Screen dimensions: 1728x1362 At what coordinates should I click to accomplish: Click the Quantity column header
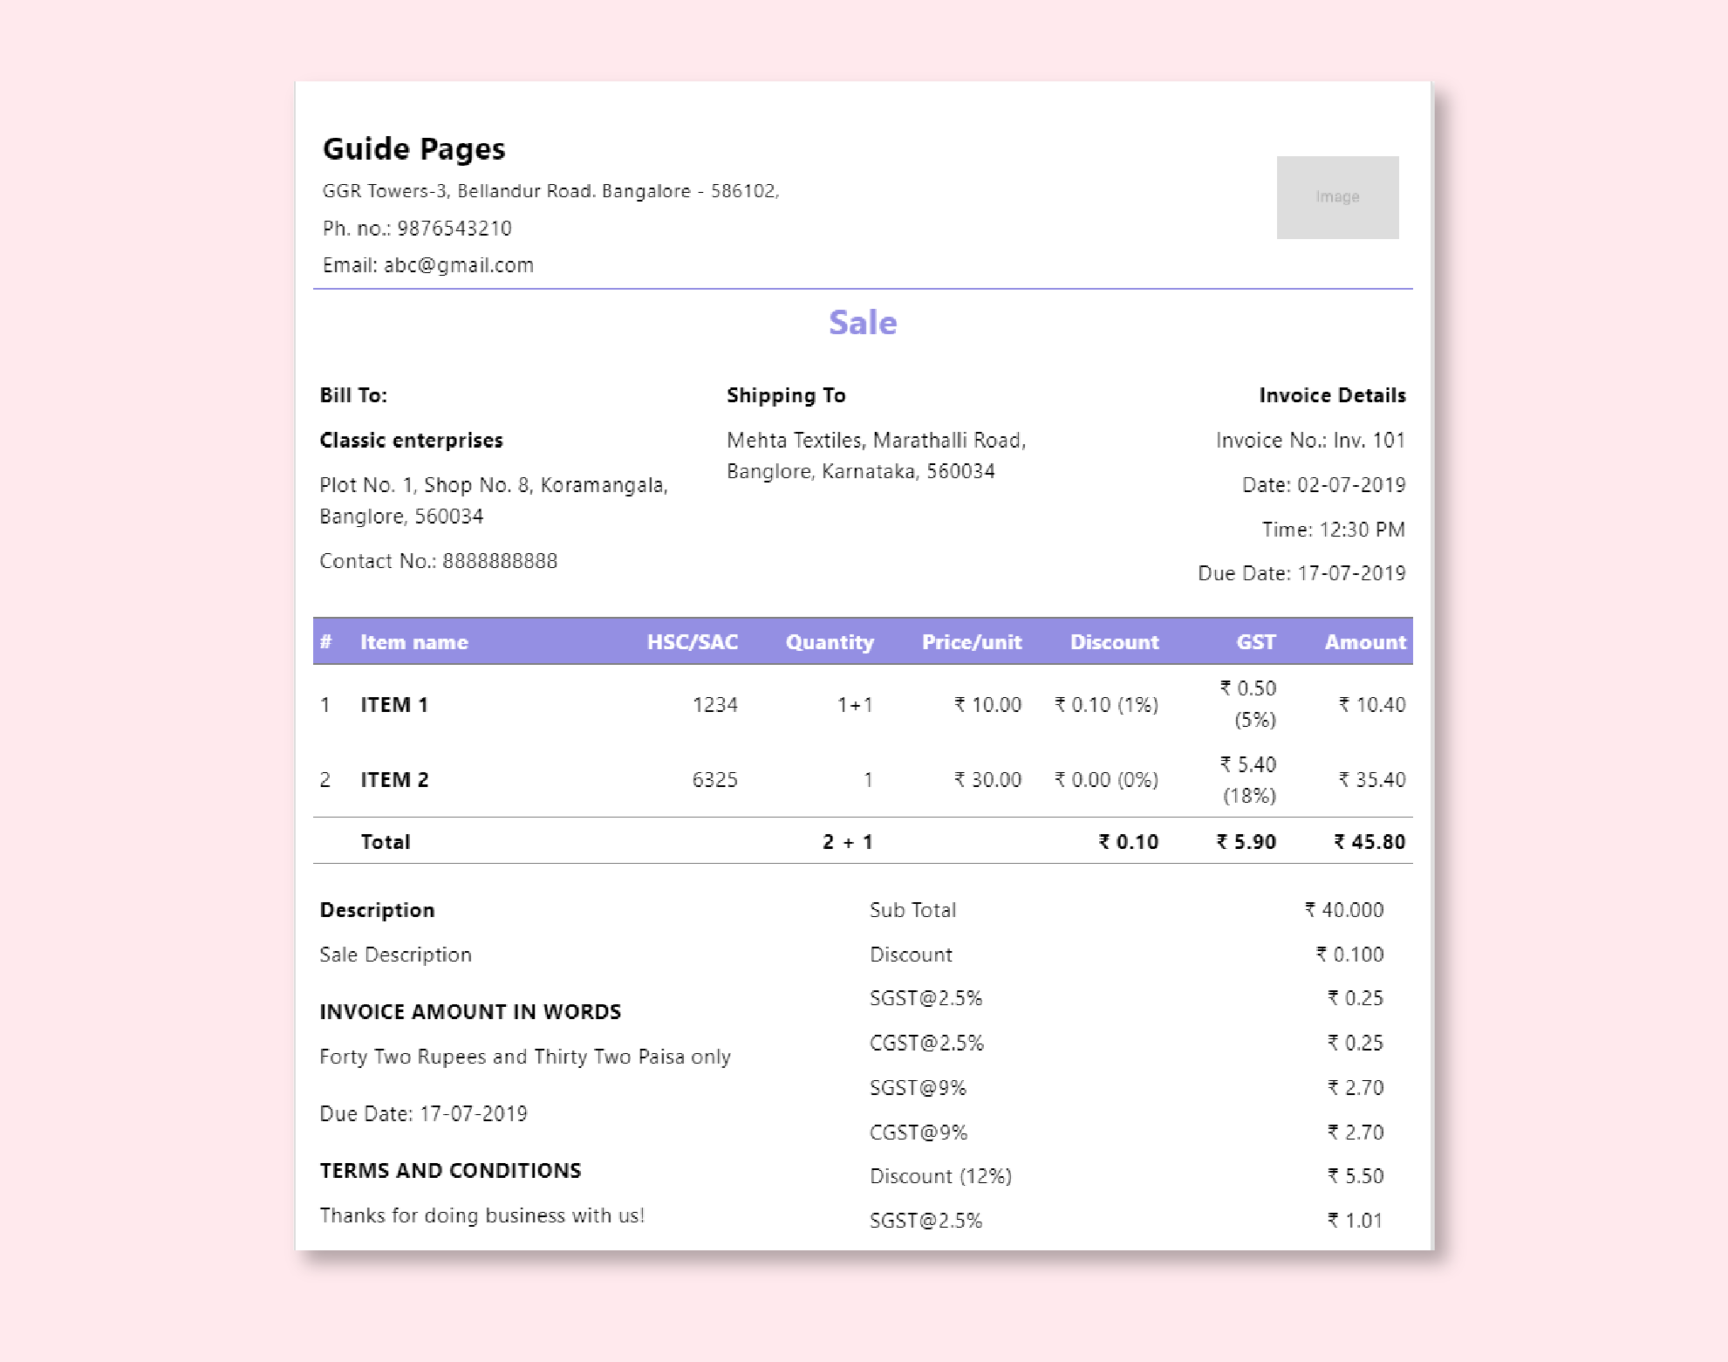(x=830, y=641)
